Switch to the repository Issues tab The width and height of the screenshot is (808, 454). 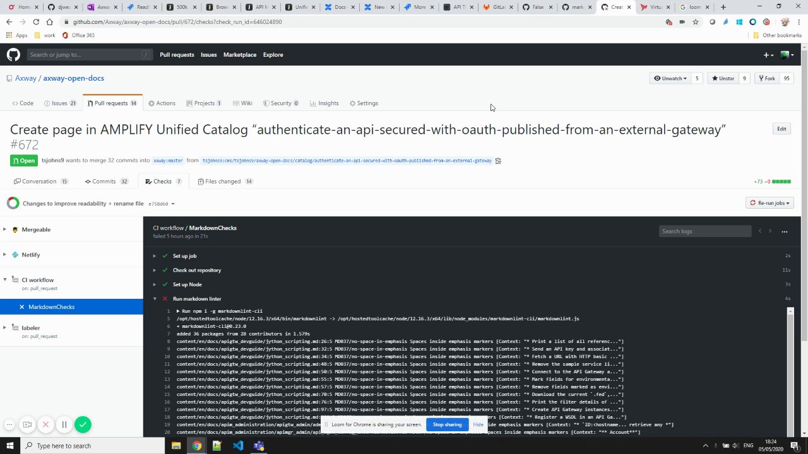tap(61, 103)
